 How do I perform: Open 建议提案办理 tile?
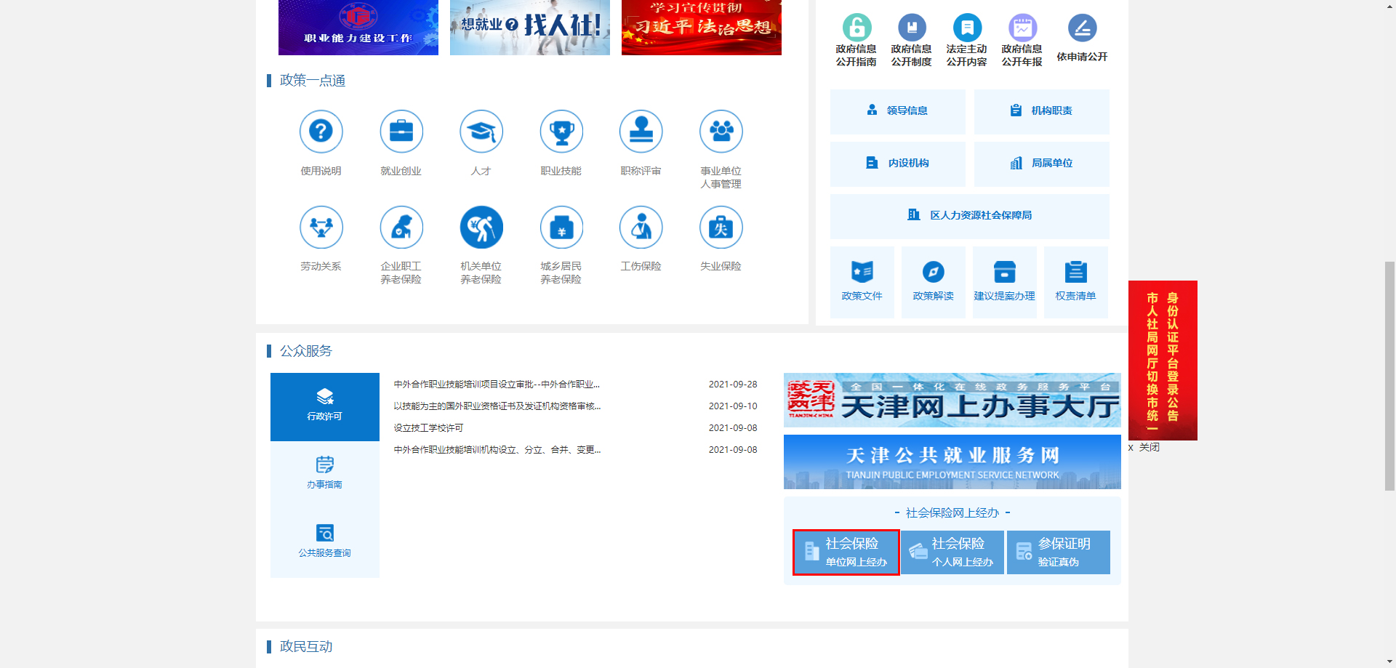pyautogui.click(x=1005, y=282)
